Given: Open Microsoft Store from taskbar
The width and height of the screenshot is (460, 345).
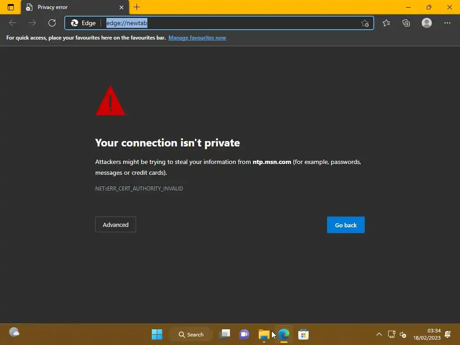Looking at the screenshot, I should tap(303, 334).
